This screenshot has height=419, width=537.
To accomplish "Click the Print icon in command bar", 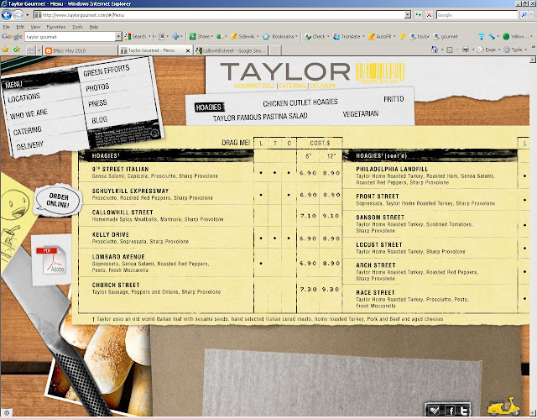I will point(465,50).
